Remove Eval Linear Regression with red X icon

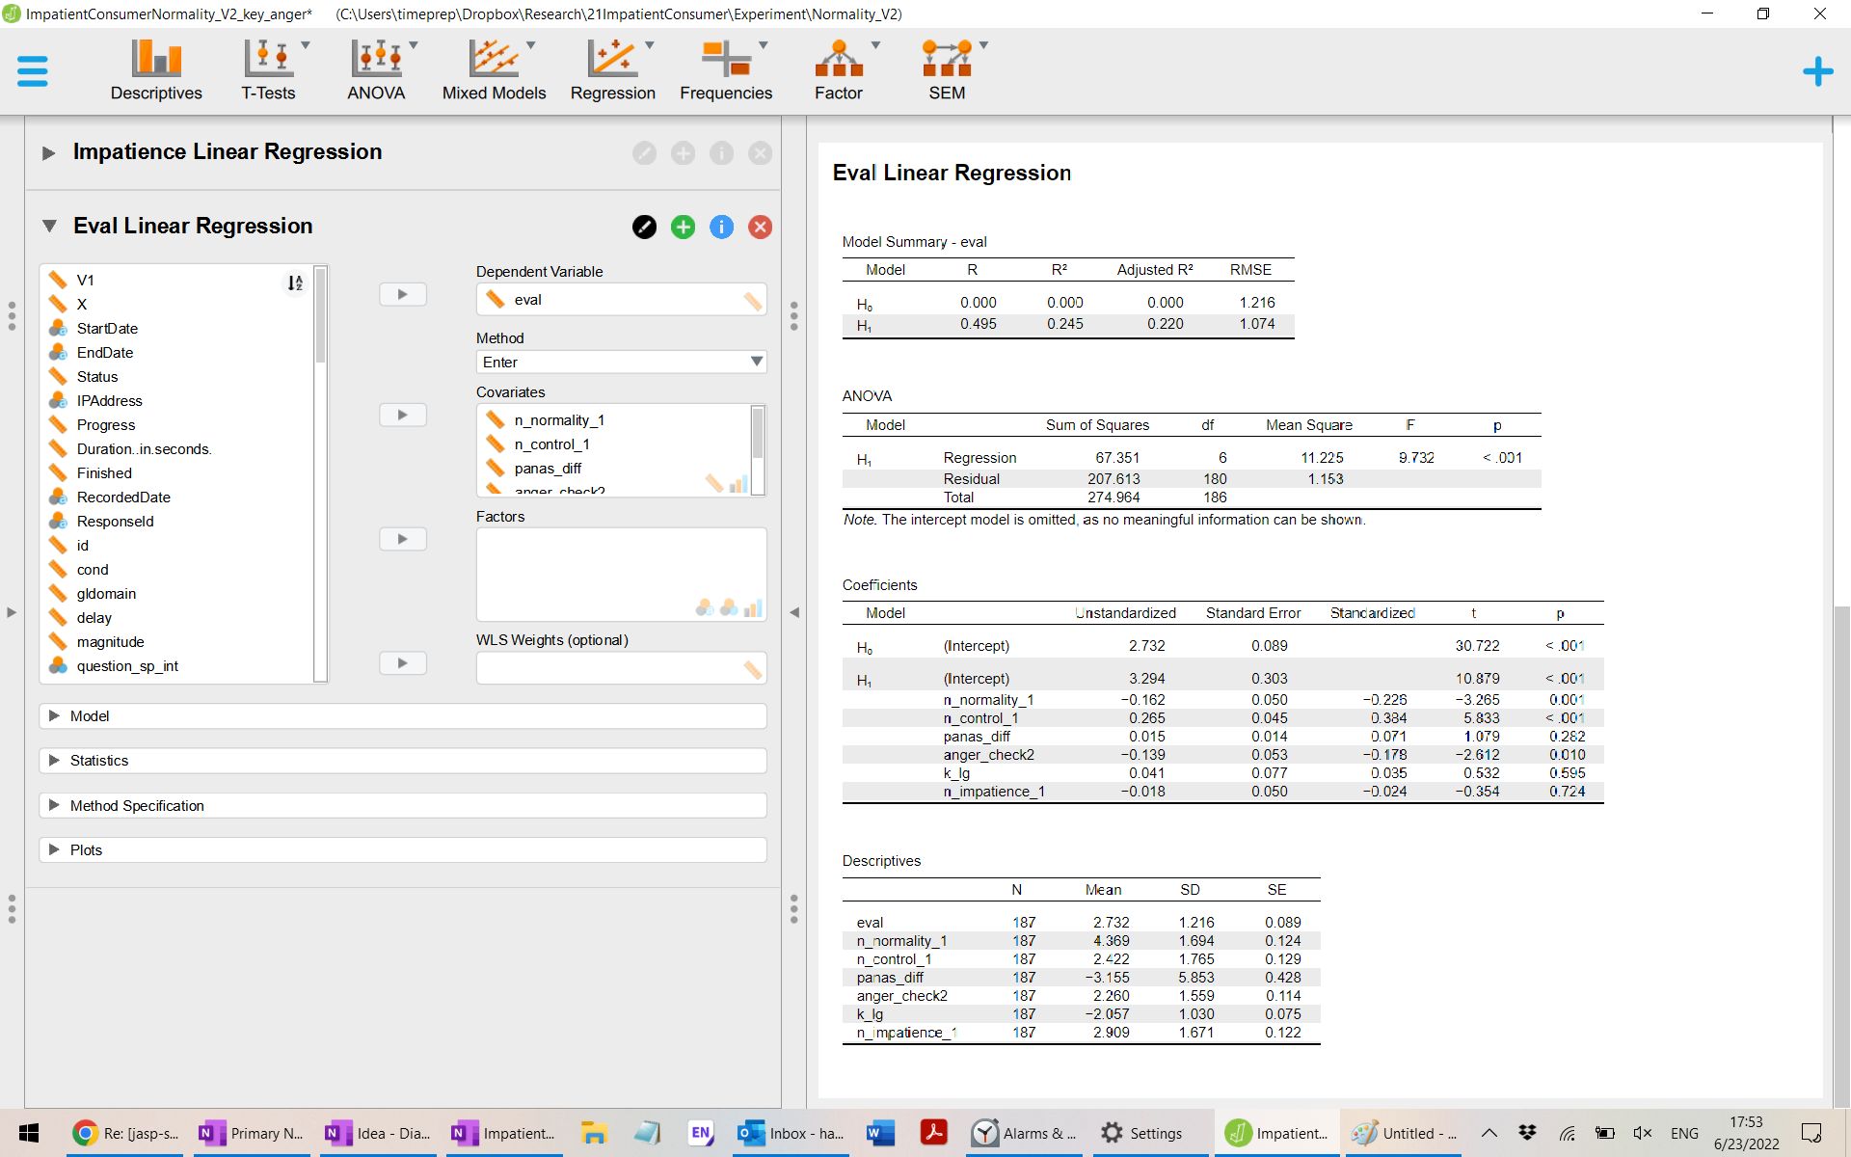coord(760,227)
